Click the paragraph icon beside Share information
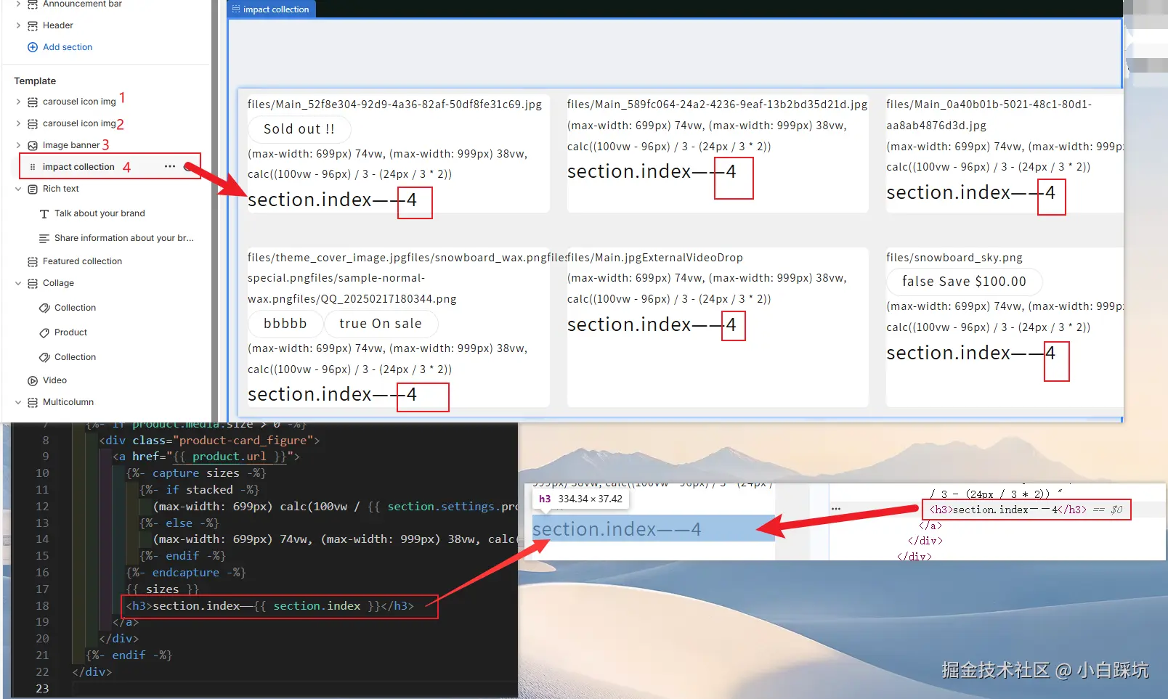1168x699 pixels. coord(44,238)
